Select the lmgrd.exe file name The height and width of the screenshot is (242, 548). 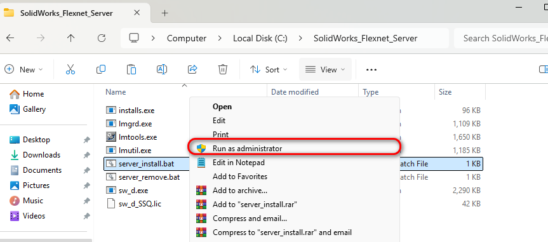pyautogui.click(x=135, y=123)
